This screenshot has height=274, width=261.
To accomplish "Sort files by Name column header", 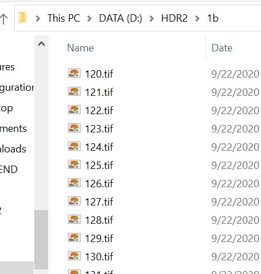I will (x=81, y=48).
